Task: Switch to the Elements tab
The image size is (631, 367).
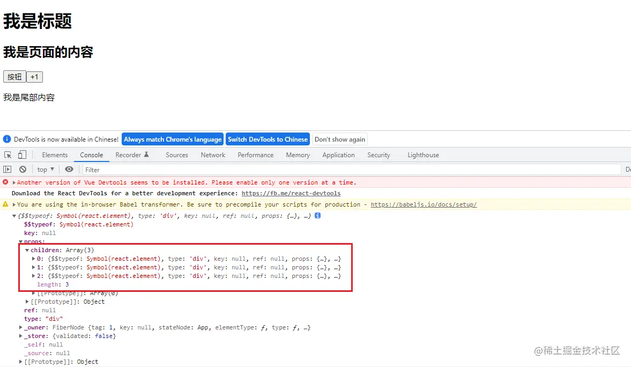Action: pos(55,155)
